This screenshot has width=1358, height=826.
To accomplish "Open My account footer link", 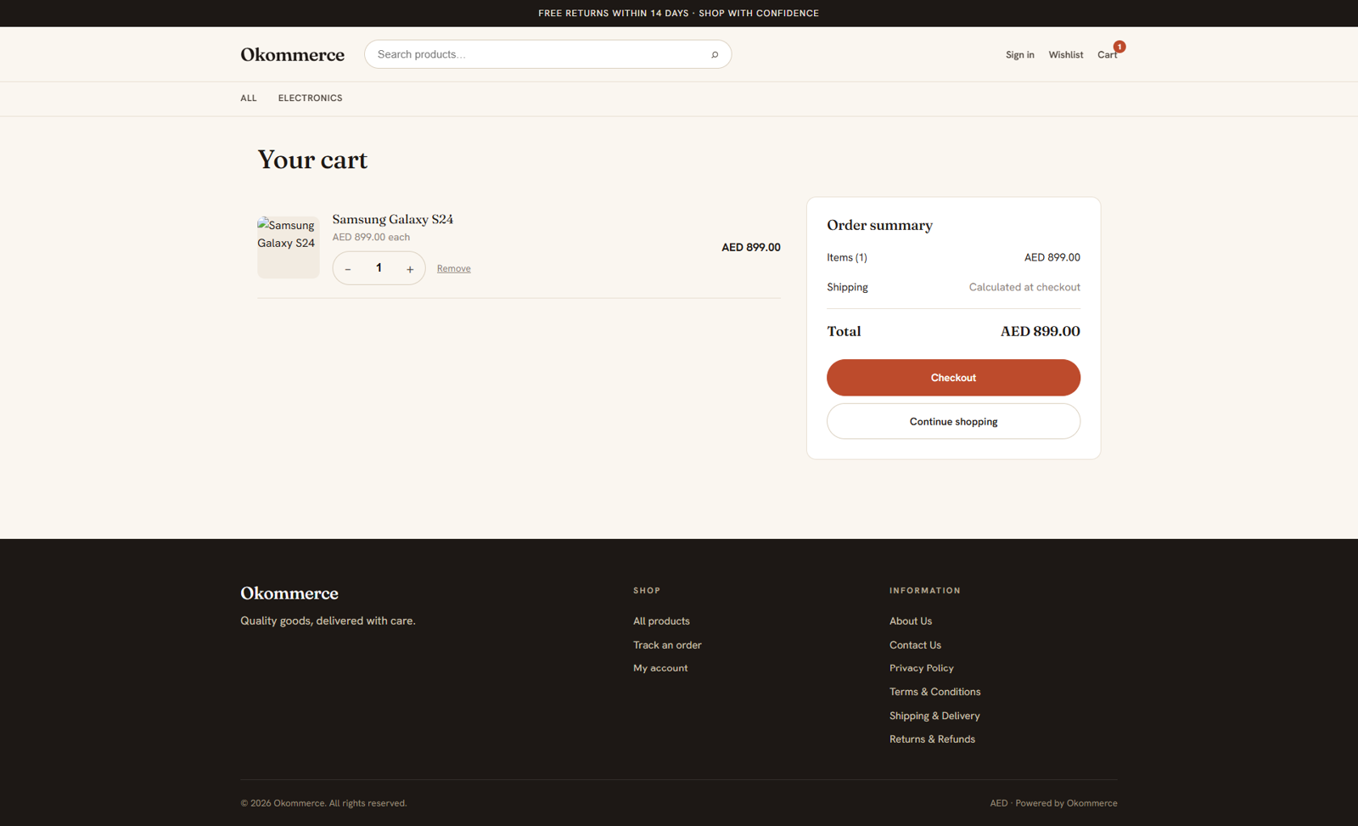I will pos(660,668).
